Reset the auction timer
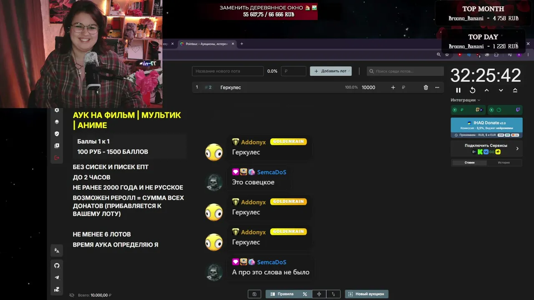The height and width of the screenshot is (300, 534). (x=472, y=90)
